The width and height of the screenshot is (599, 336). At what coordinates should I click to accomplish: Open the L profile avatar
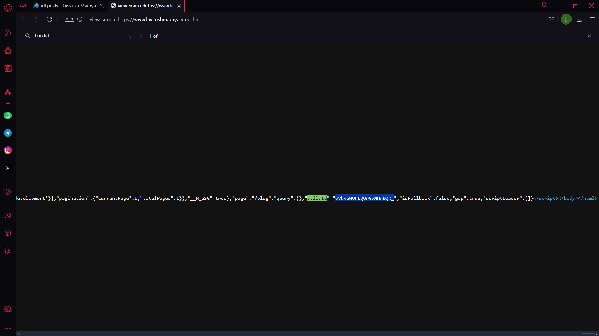[566, 19]
